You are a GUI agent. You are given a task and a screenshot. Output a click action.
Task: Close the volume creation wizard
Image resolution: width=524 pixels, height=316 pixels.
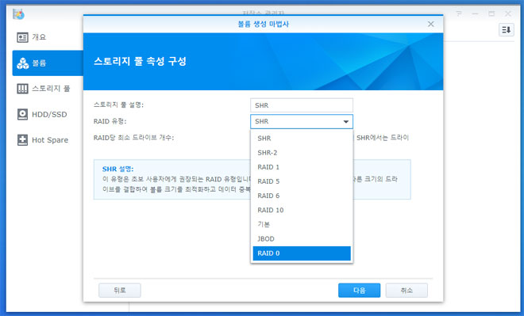(431, 24)
